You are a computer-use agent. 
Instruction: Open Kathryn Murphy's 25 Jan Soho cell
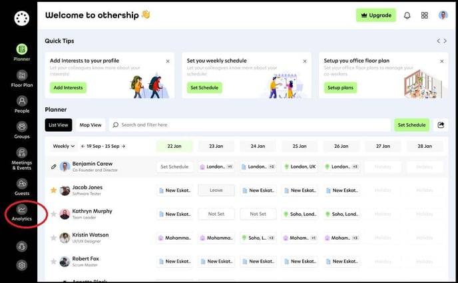(x=300, y=214)
